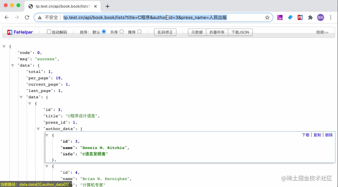This screenshot has height=187, width=338.
Task: Collapse the author_data array node
Action: pos(38,129)
